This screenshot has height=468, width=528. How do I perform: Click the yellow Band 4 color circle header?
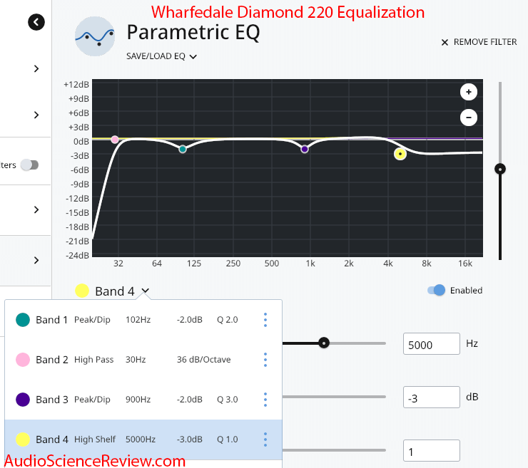point(82,291)
